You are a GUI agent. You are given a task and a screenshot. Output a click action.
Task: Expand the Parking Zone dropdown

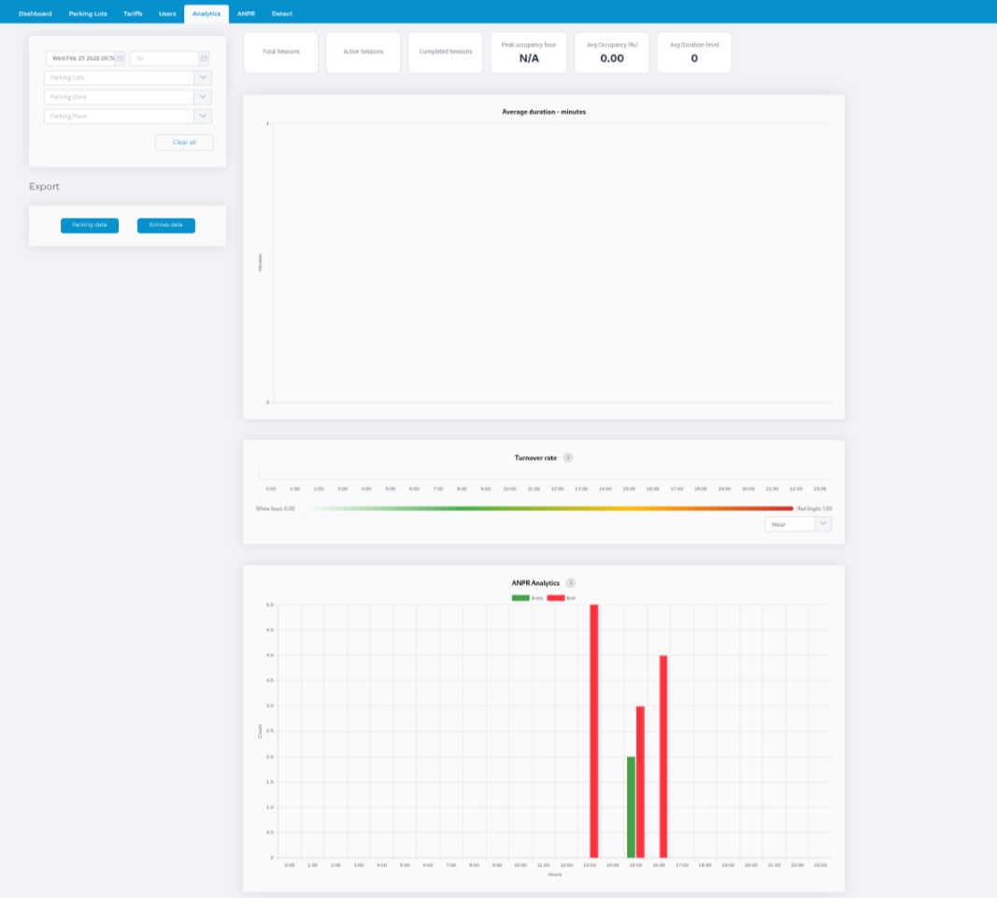203,97
